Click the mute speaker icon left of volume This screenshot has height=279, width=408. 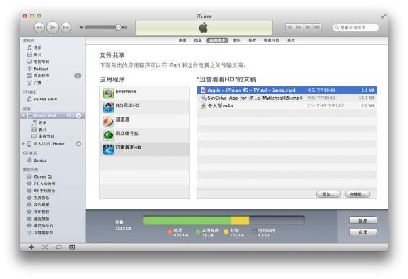pos(81,27)
